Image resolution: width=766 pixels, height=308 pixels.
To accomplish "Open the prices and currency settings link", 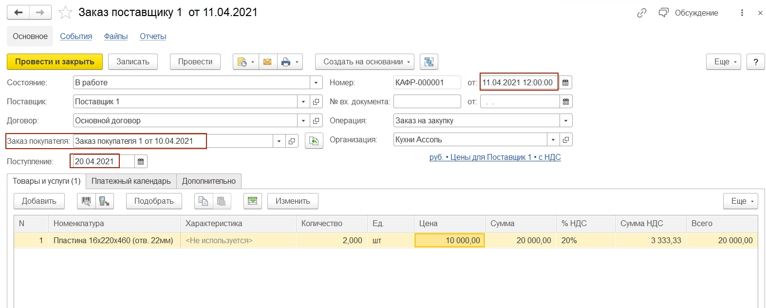I will point(495,157).
